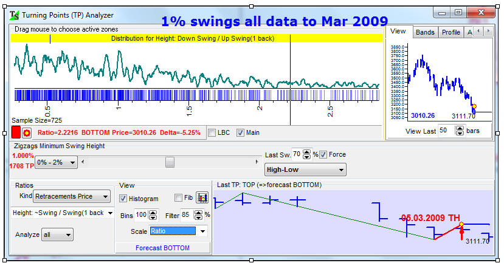Screen dimensions: 504x277
Task: Click the swing height slider's right arrow
Action: 256,162
